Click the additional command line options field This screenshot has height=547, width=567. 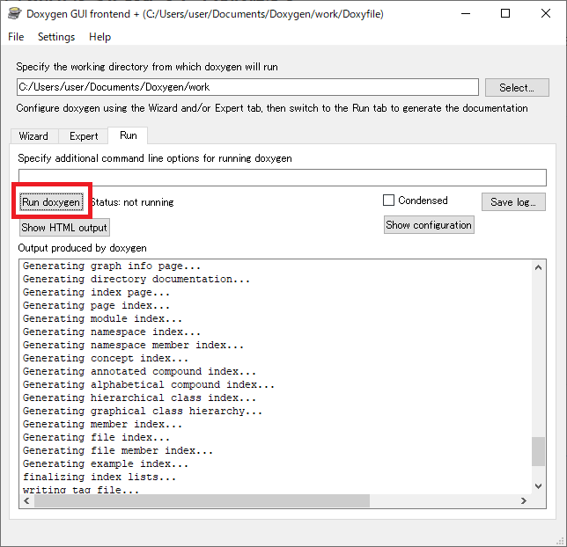tap(282, 178)
